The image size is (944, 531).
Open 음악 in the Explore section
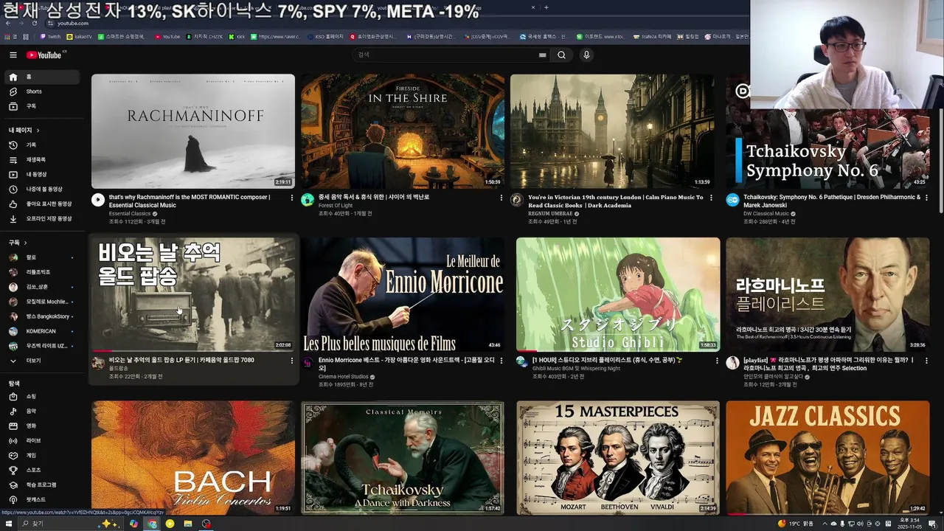click(42, 412)
